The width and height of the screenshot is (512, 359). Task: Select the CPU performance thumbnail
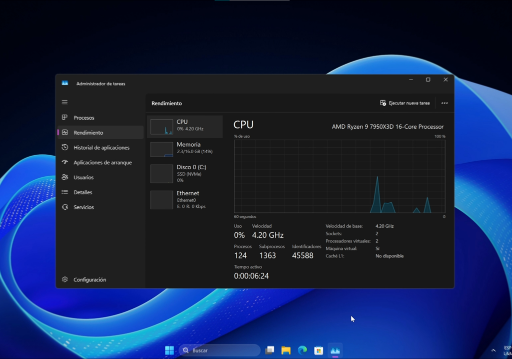coord(161,127)
